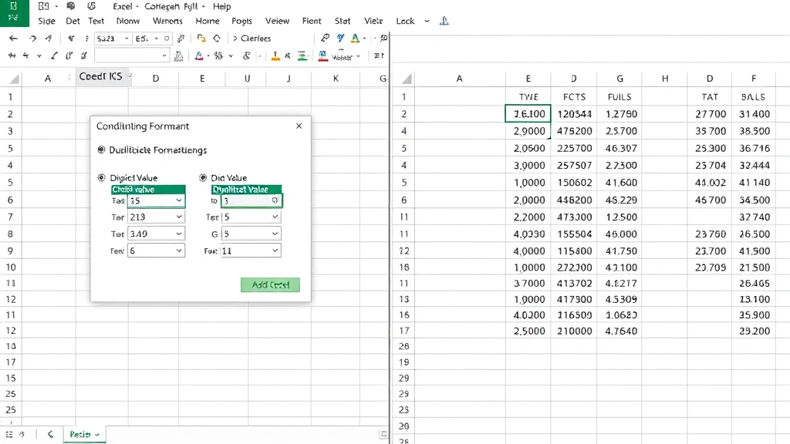Click the undo arrow icon
Image resolution: width=790 pixels, height=444 pixels.
point(13,38)
